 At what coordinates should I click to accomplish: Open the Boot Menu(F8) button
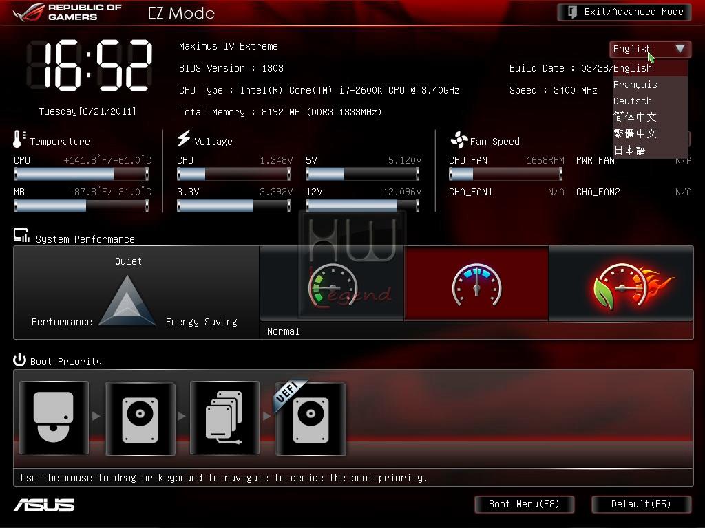[524, 504]
